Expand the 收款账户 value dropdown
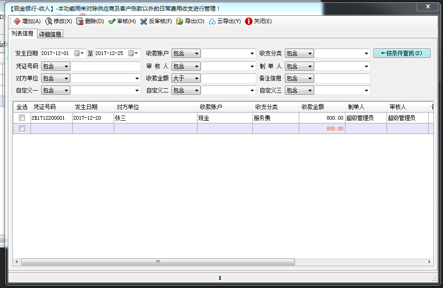Screen dimensions: 443x288 click(252, 54)
